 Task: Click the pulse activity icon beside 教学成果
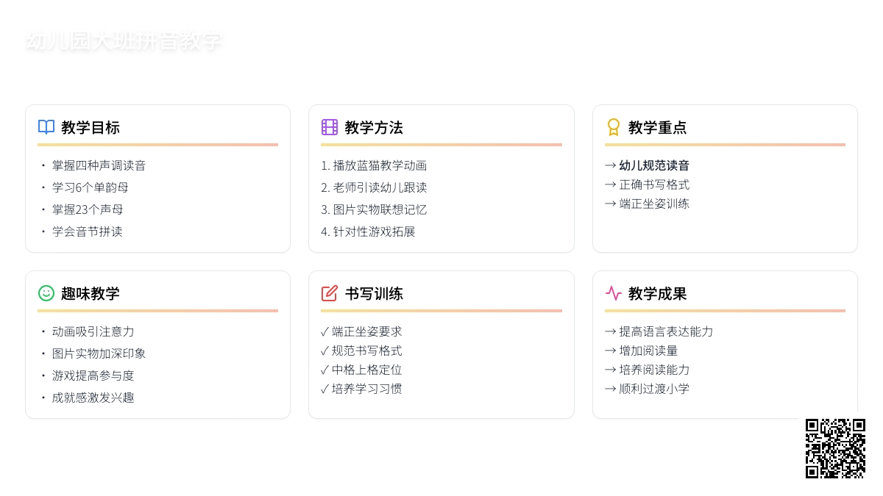point(614,293)
